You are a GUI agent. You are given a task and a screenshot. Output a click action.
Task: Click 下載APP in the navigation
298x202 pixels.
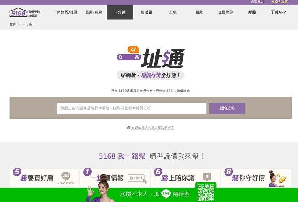point(279,12)
